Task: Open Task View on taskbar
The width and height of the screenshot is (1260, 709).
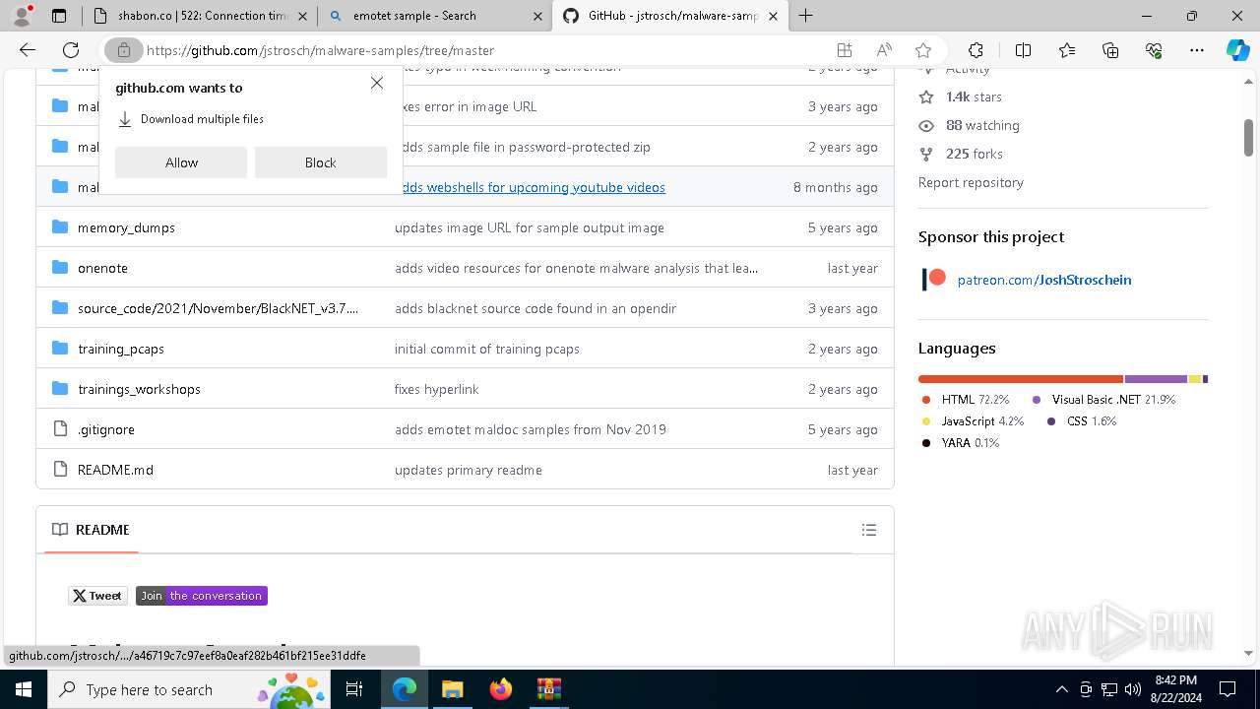Action: click(355, 689)
